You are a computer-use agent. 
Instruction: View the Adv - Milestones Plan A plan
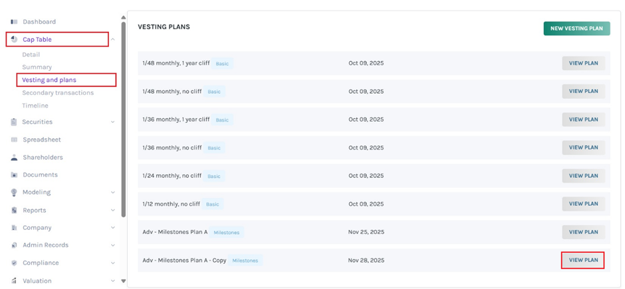tap(583, 232)
